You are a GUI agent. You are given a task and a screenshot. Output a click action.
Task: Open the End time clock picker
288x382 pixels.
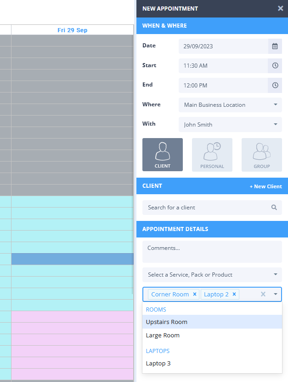(x=275, y=85)
